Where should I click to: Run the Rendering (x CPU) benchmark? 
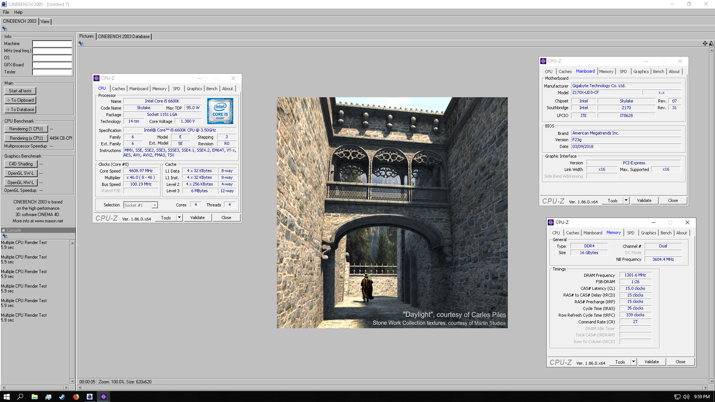click(x=26, y=138)
